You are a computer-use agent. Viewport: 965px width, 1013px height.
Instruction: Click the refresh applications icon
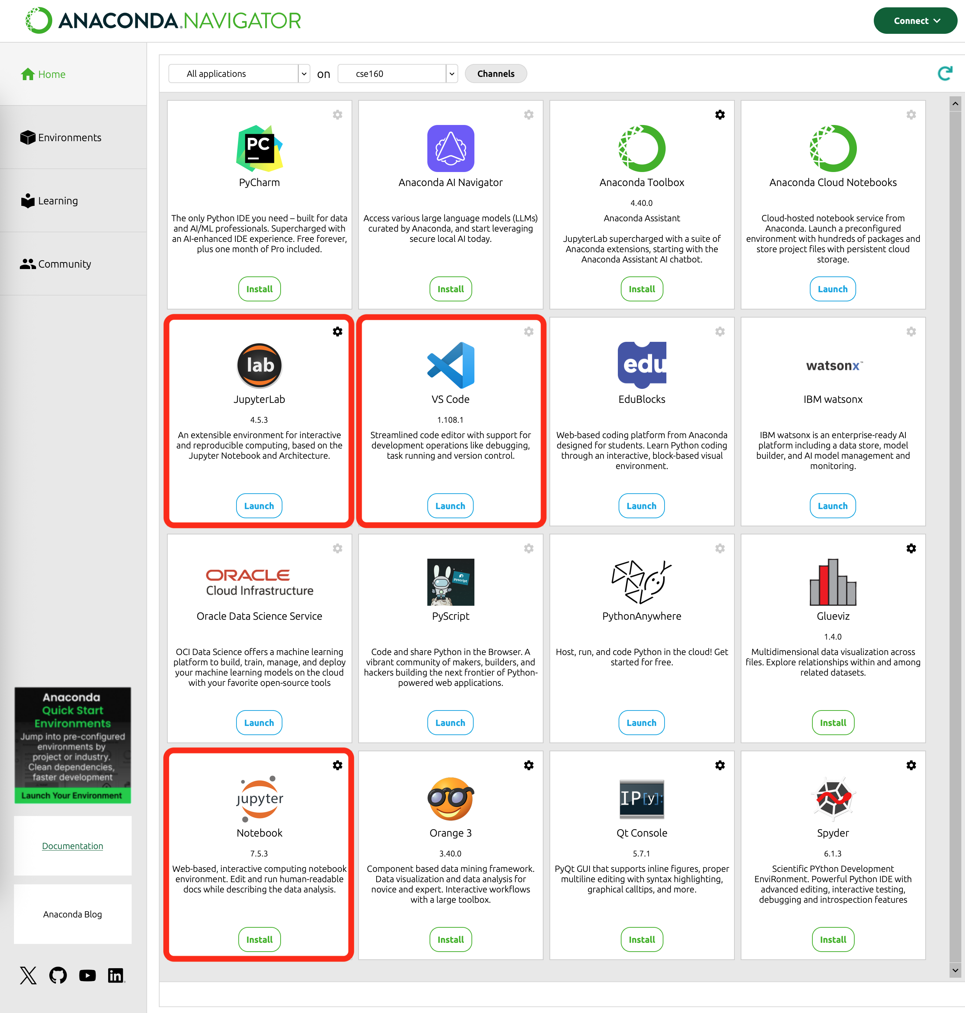(946, 74)
